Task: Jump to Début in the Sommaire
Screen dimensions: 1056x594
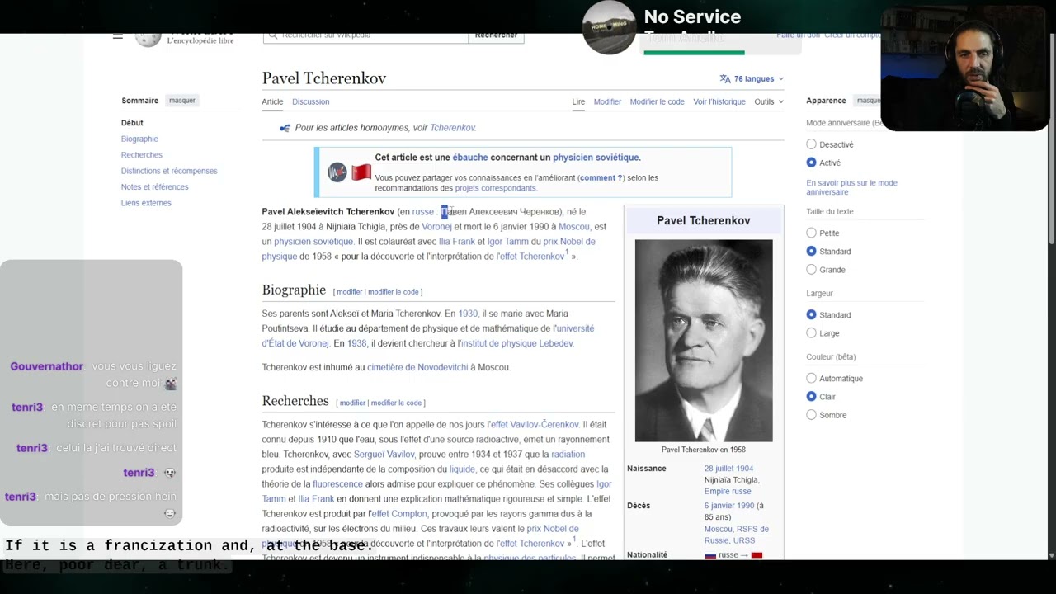Action: [x=132, y=123]
